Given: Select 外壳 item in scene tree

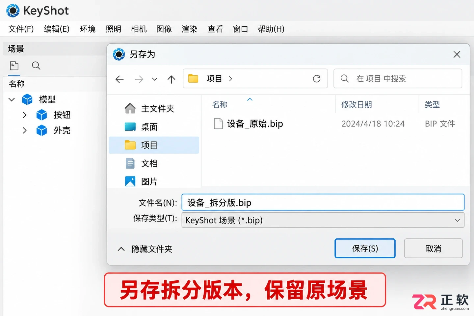Looking at the screenshot, I should point(62,130).
